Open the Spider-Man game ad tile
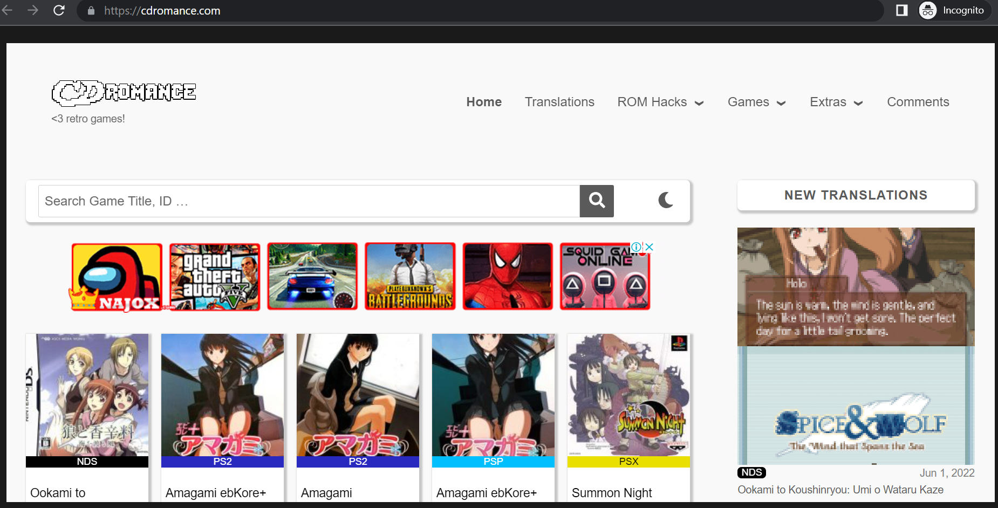The height and width of the screenshot is (508, 998). 507,277
